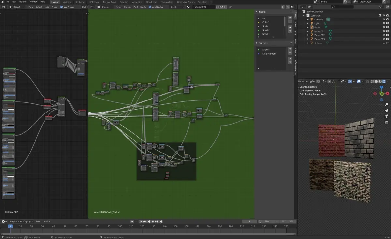391x239 pixels.
Task: Toggle fake user shield icon for Material.002
Action: pyautogui.click(x=218, y=7)
